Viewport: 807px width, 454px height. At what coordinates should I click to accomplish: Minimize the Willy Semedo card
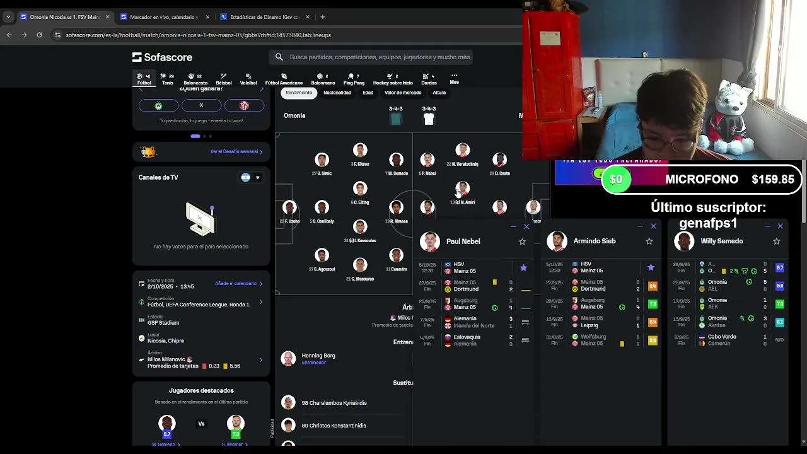767,226
